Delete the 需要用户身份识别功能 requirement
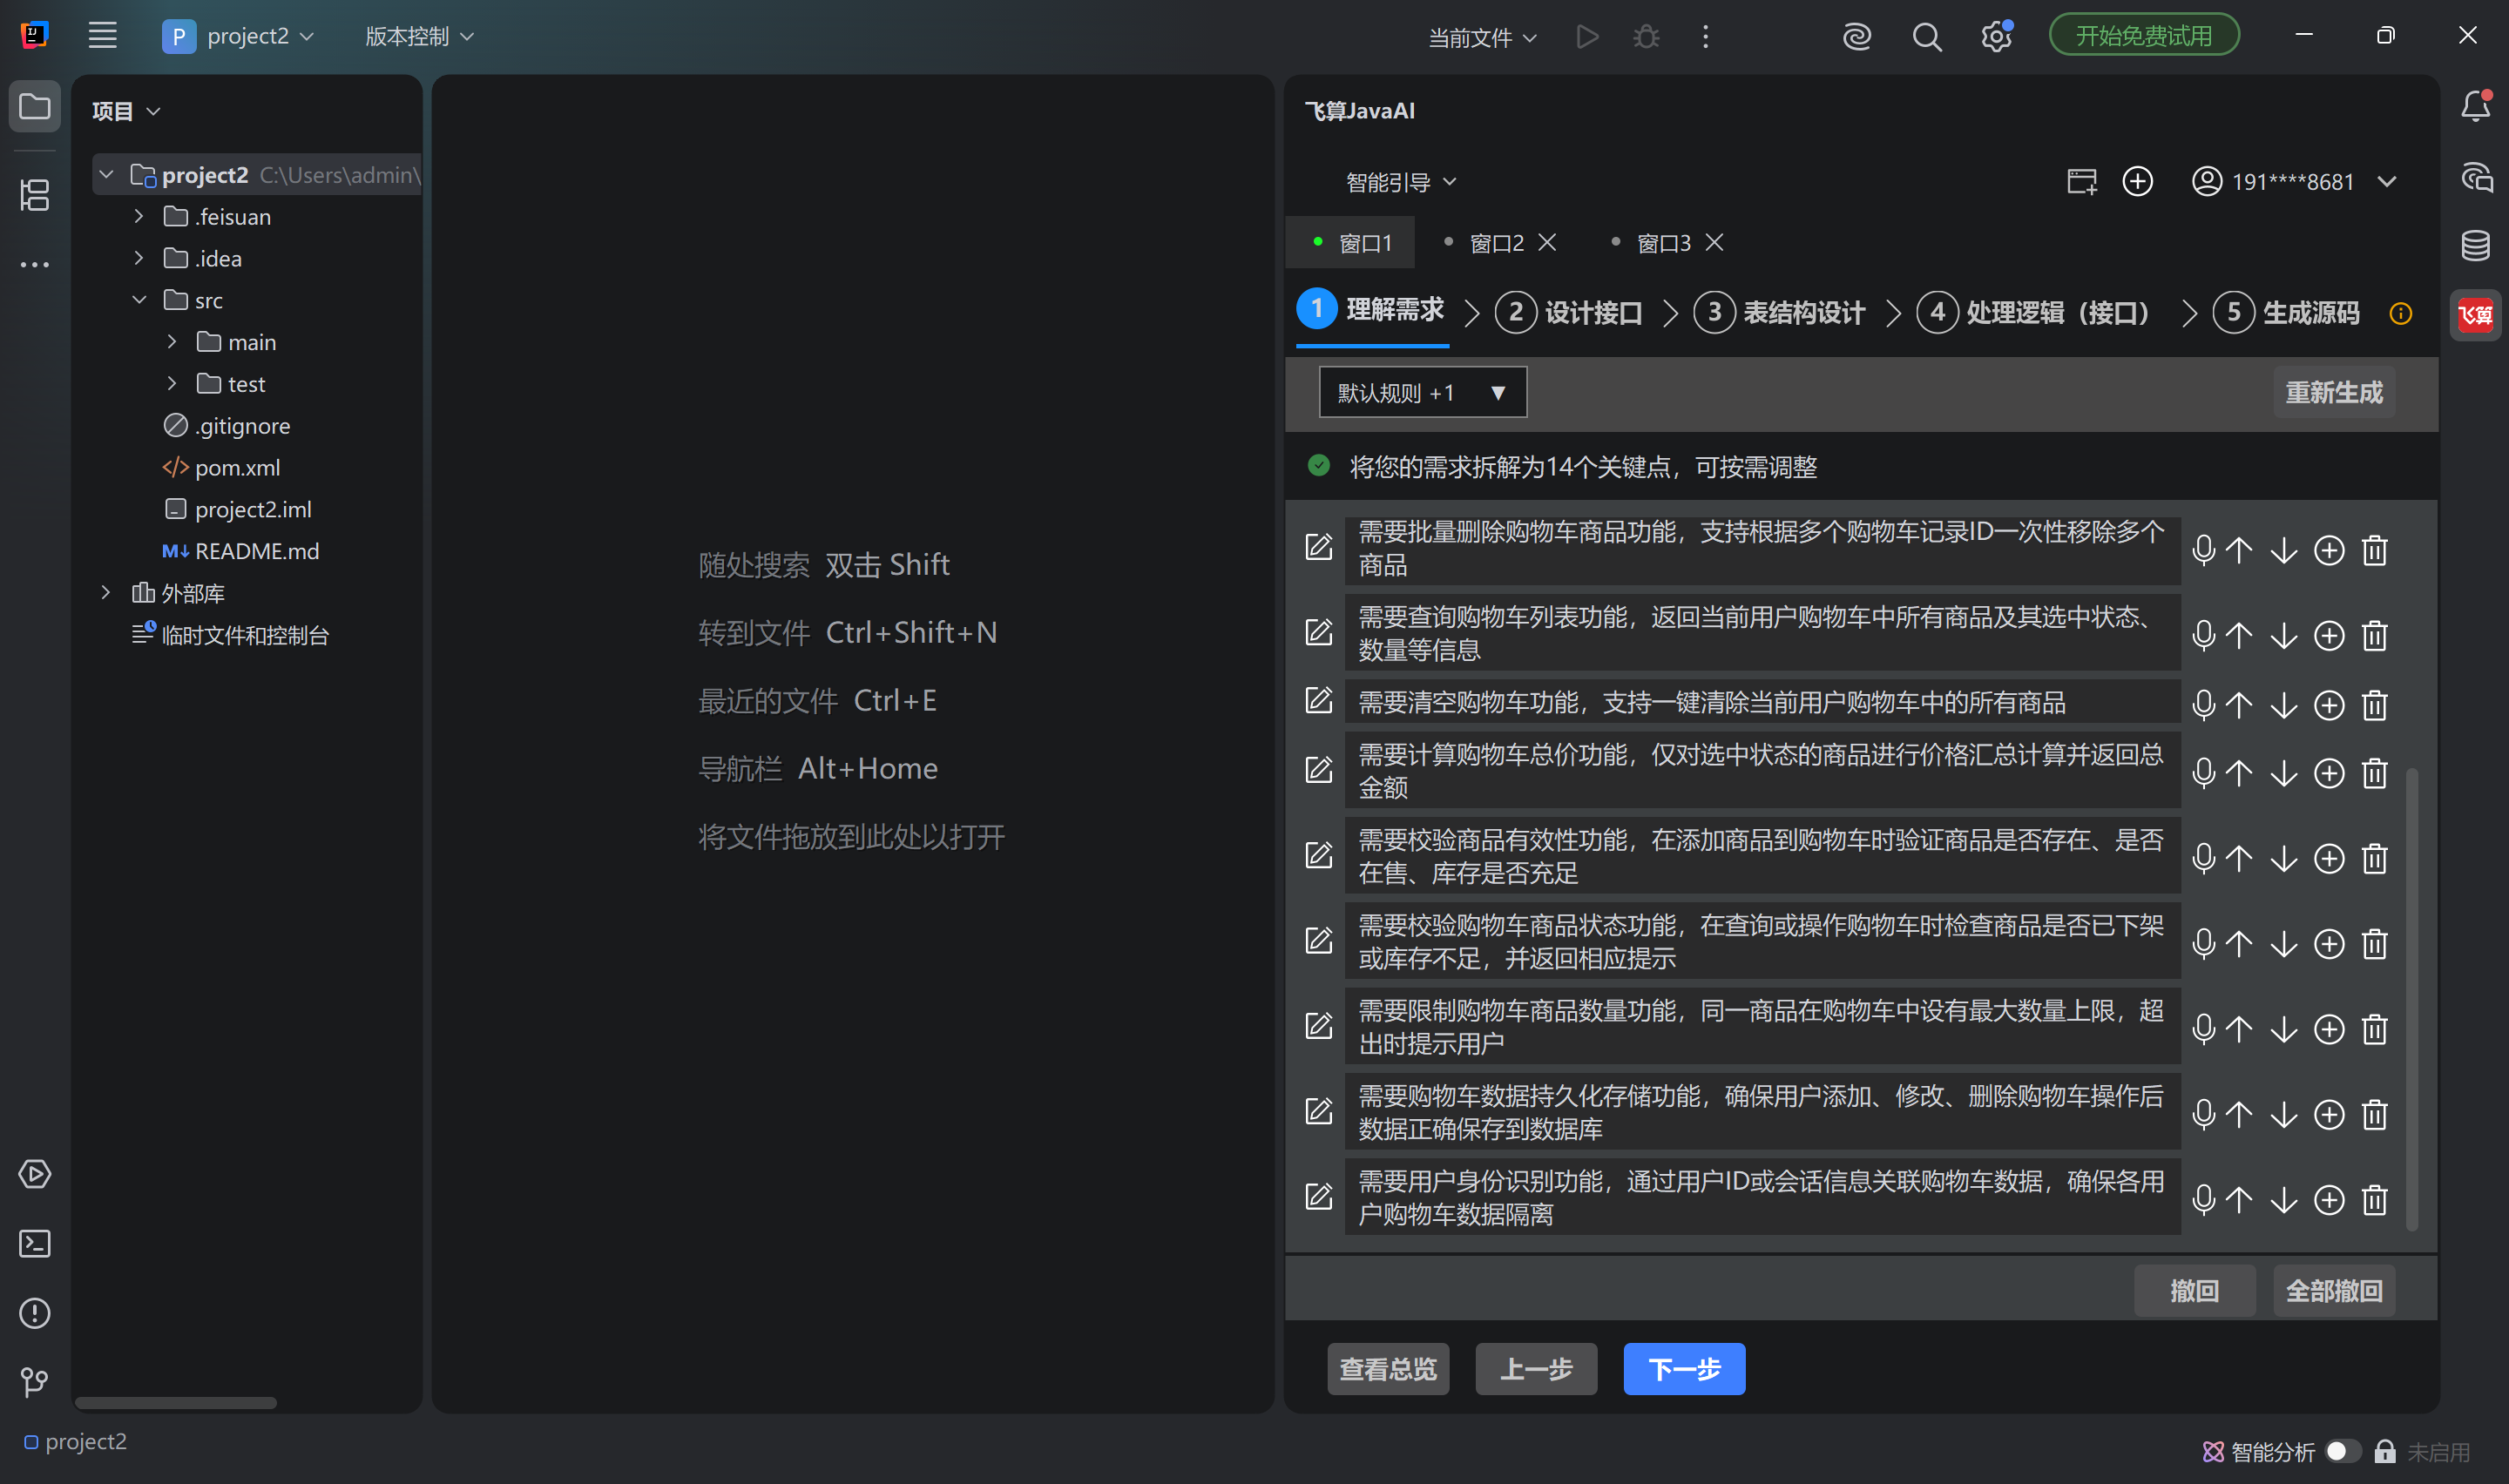 (x=2375, y=1199)
